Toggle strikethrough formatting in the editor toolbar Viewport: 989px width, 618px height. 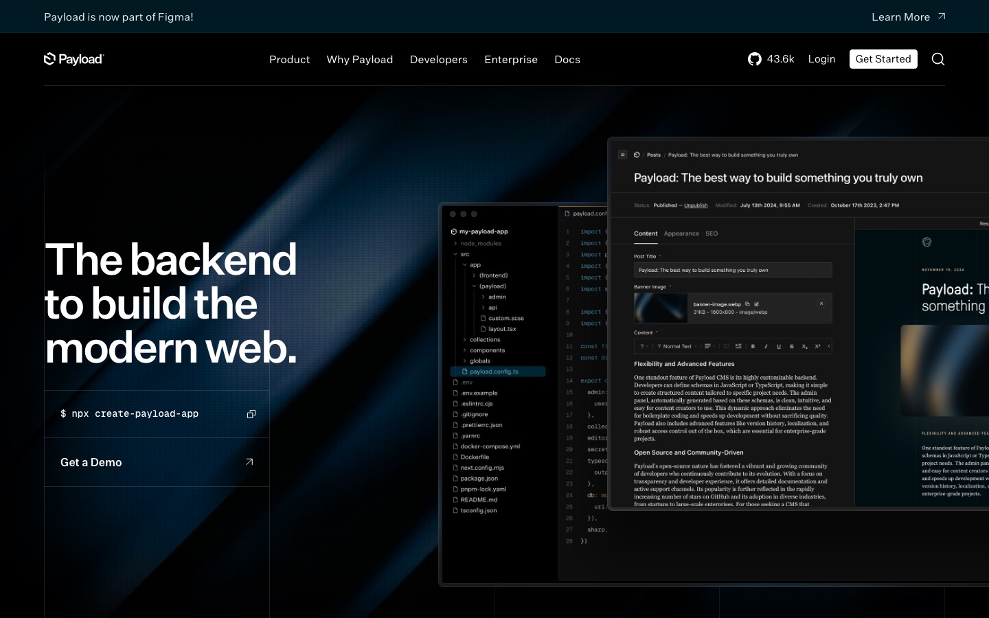(791, 346)
